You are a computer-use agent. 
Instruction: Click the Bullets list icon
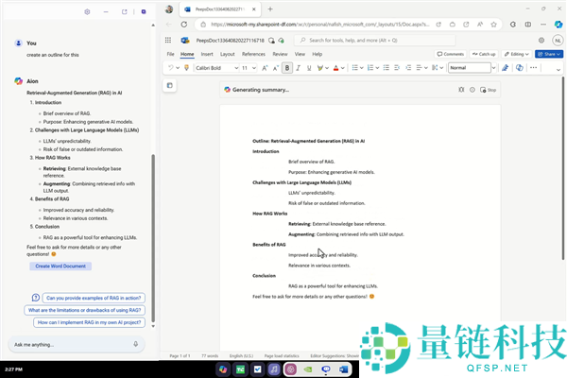[x=354, y=68]
